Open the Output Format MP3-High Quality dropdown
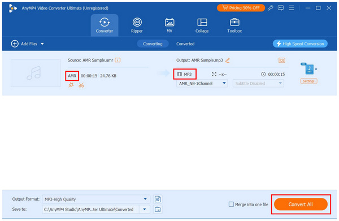 pos(96,199)
